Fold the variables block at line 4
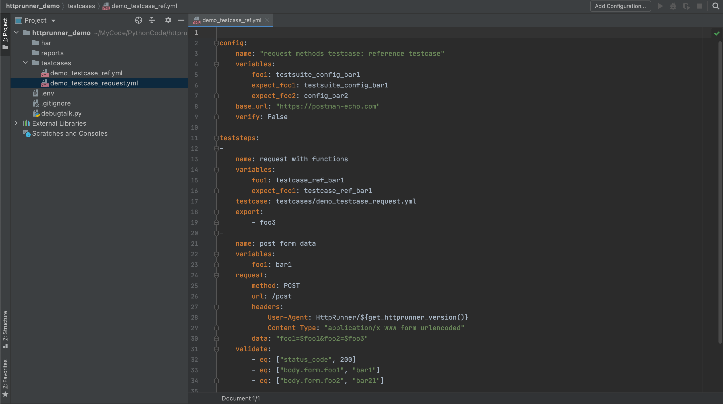 (216, 64)
